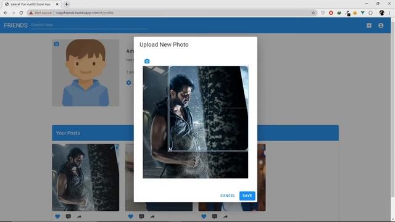This screenshot has height=222, width=395.
Task: Open the account icon in the header
Action: (381, 25)
